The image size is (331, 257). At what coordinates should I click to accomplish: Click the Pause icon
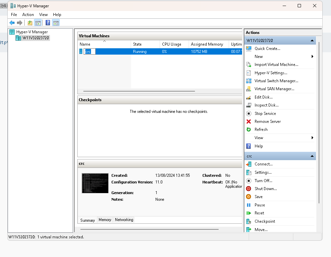pos(249,205)
